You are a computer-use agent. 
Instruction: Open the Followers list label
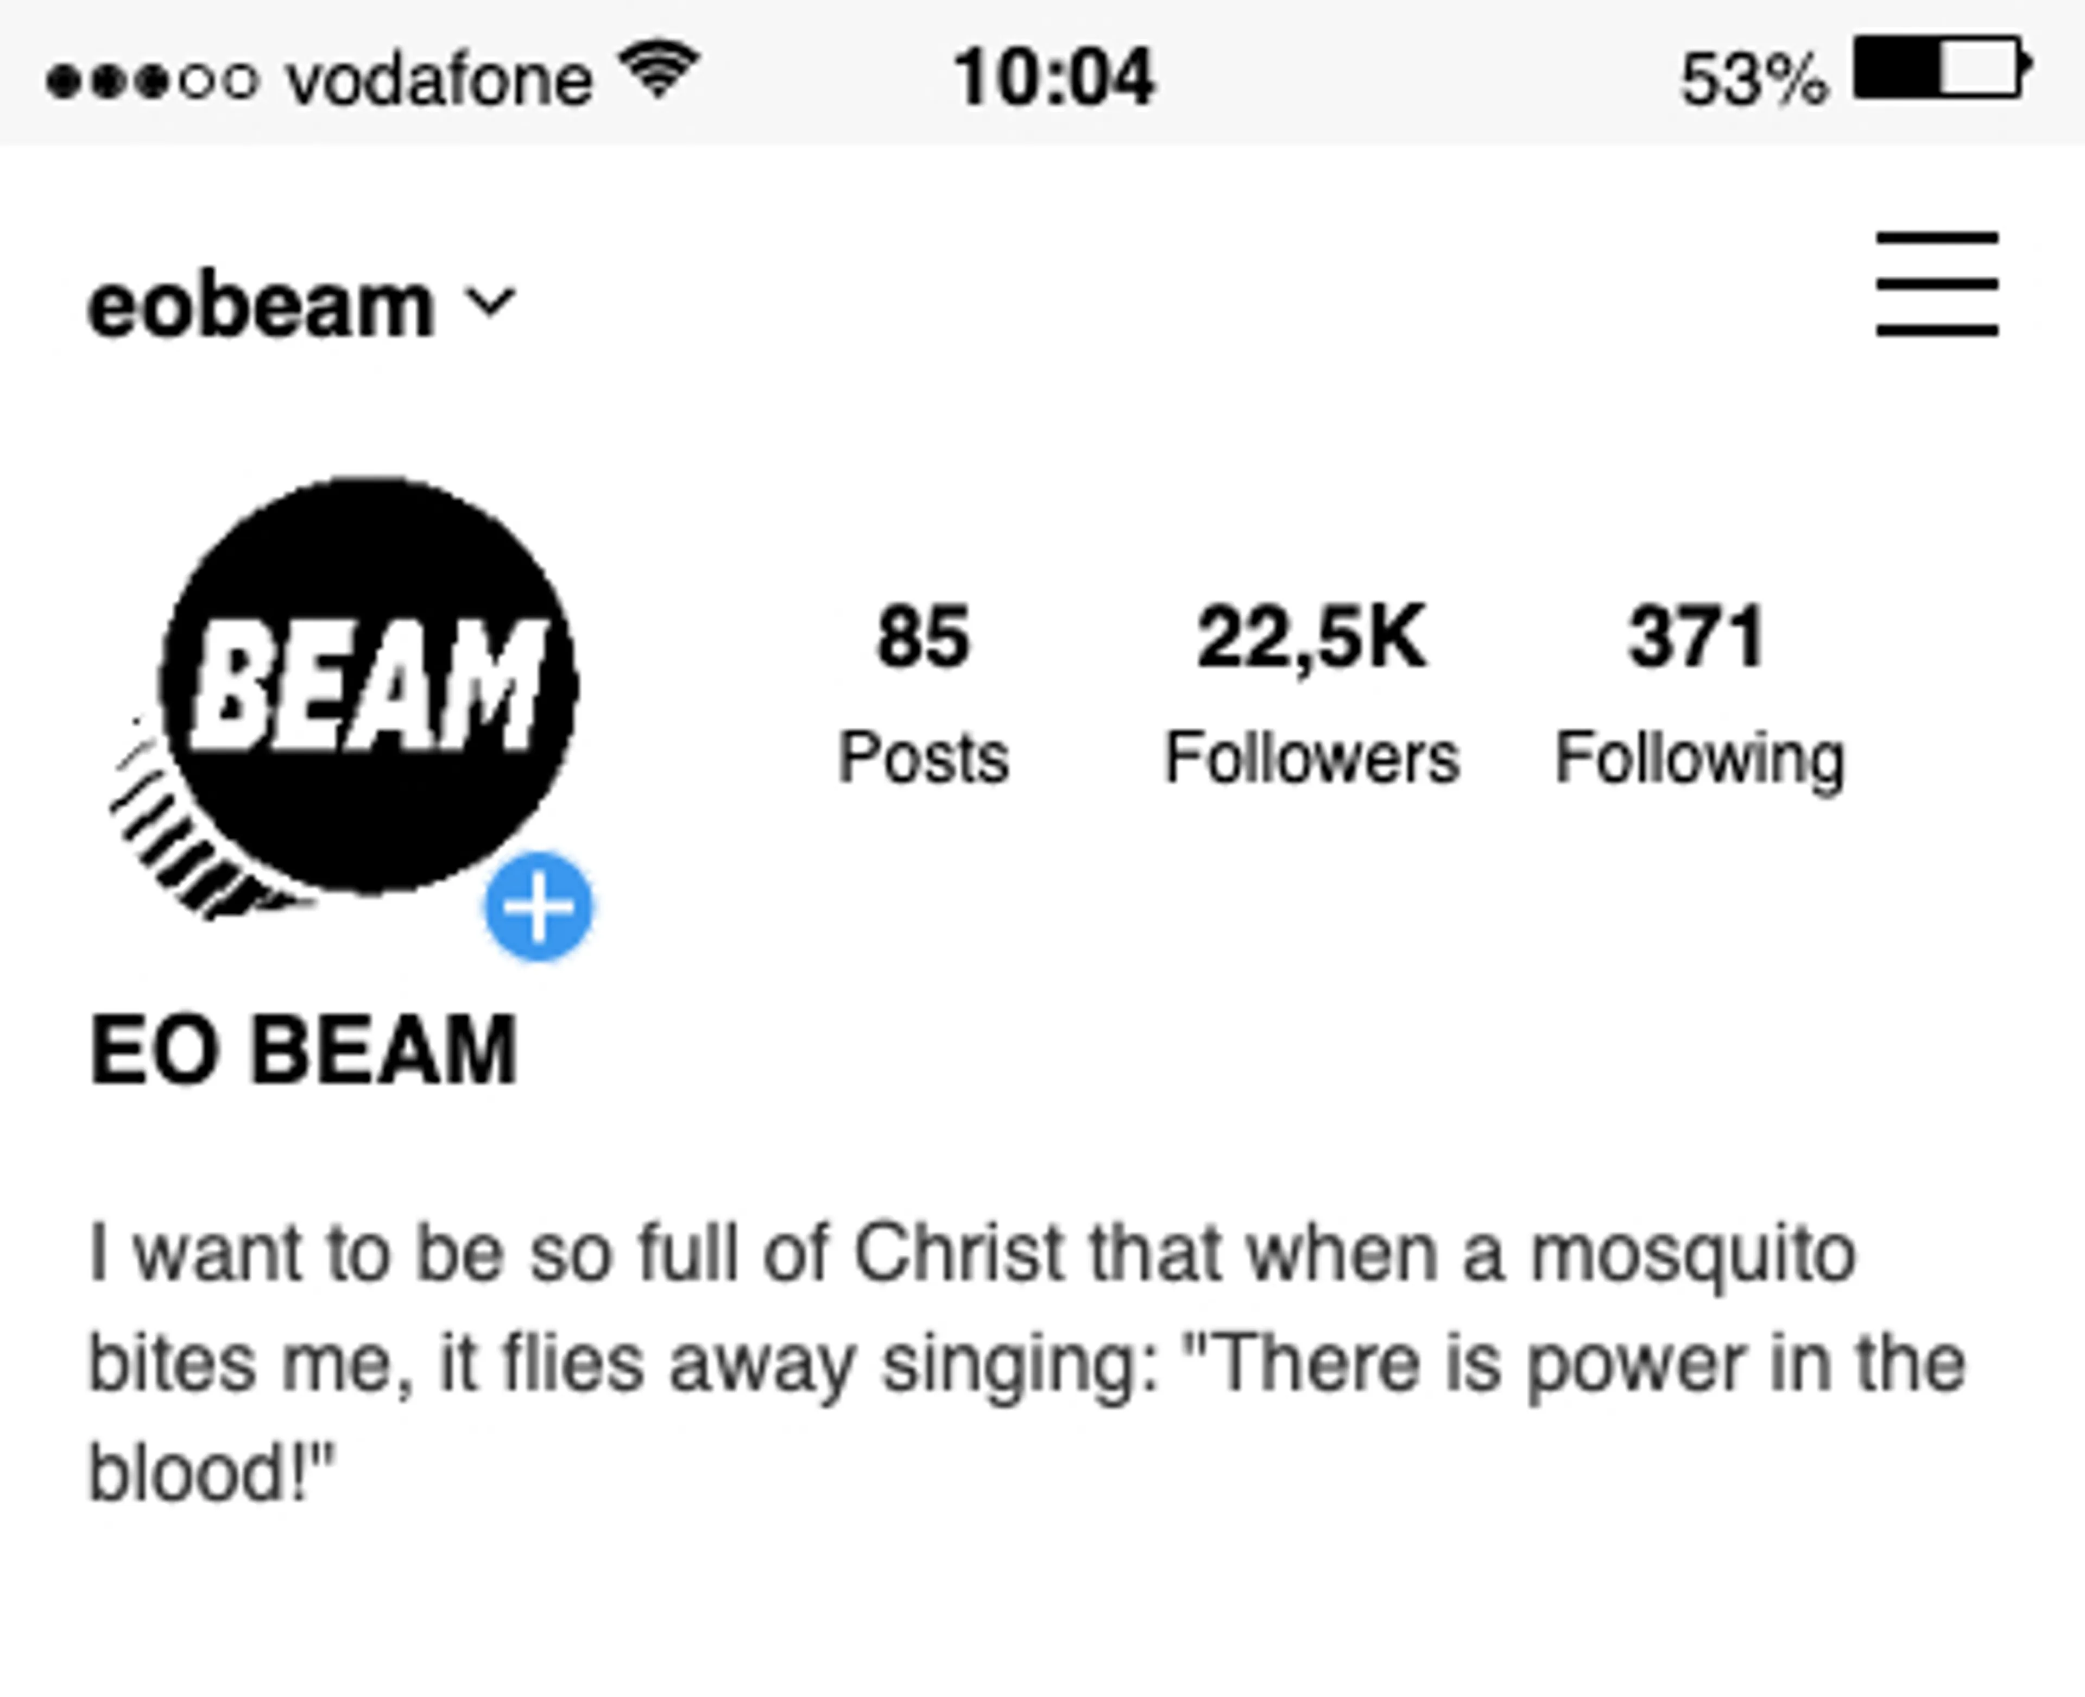coord(1311,758)
